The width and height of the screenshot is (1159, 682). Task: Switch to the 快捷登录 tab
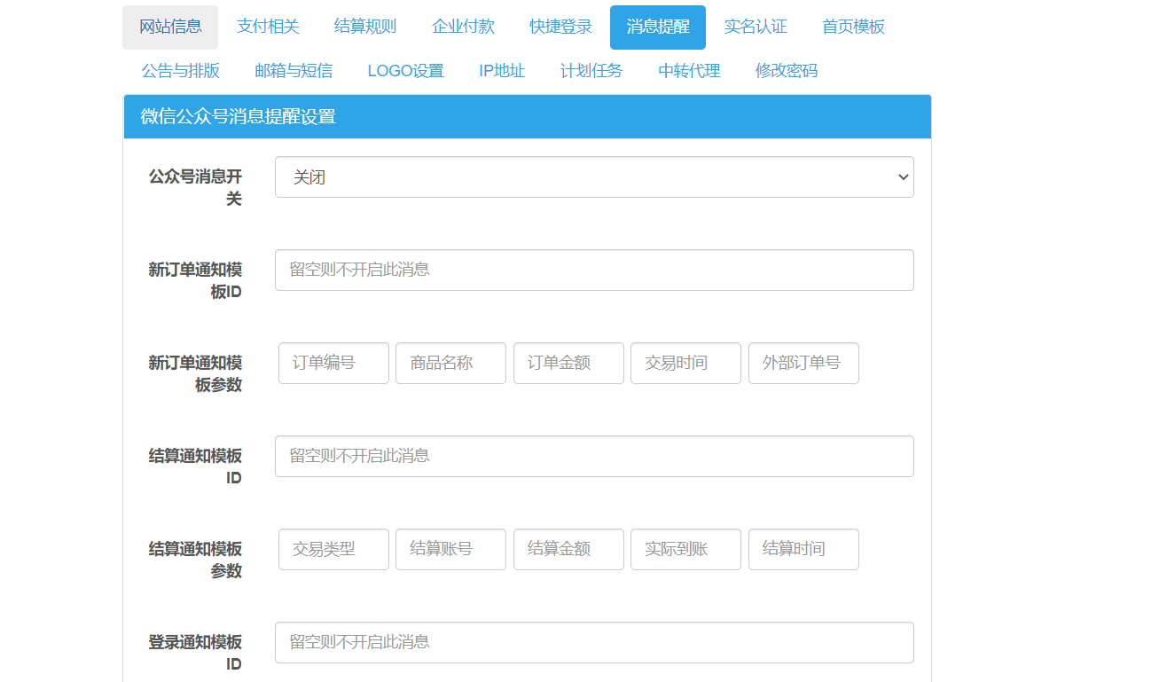560,27
